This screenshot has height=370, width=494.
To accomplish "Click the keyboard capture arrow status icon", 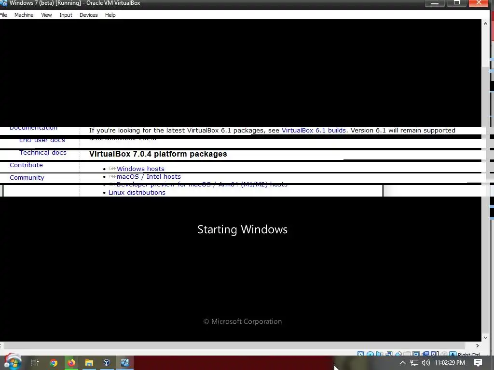I will (453, 354).
